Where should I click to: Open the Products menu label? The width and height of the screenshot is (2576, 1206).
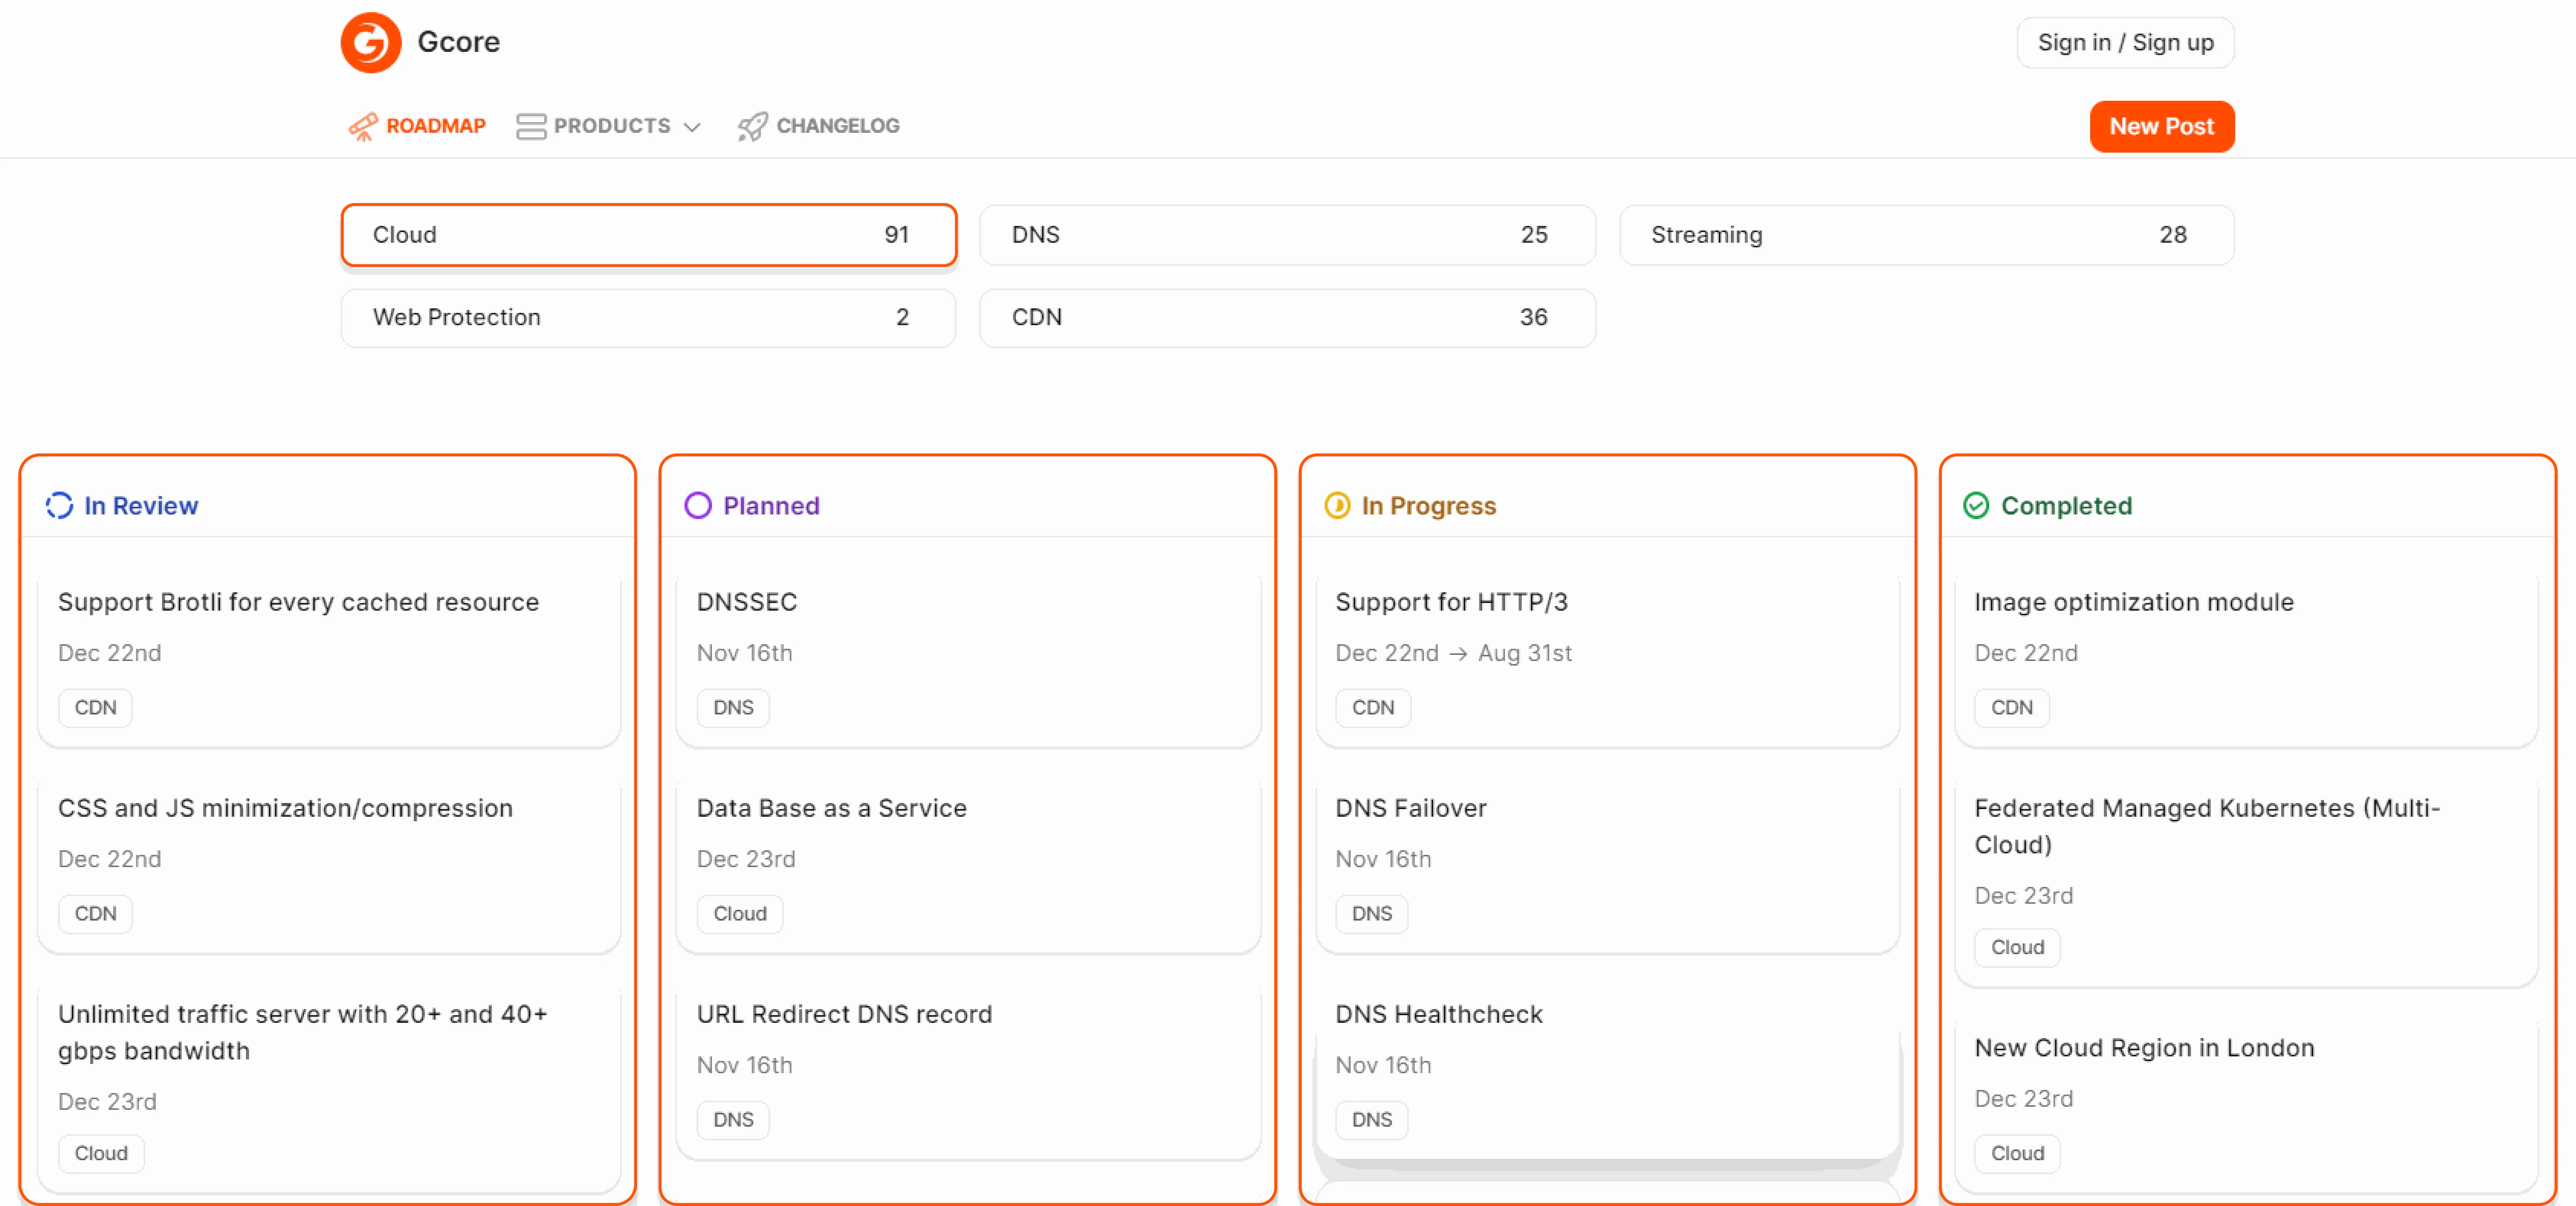(612, 126)
